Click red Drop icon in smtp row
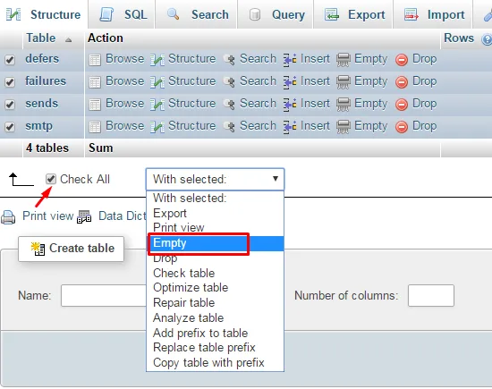 click(402, 127)
